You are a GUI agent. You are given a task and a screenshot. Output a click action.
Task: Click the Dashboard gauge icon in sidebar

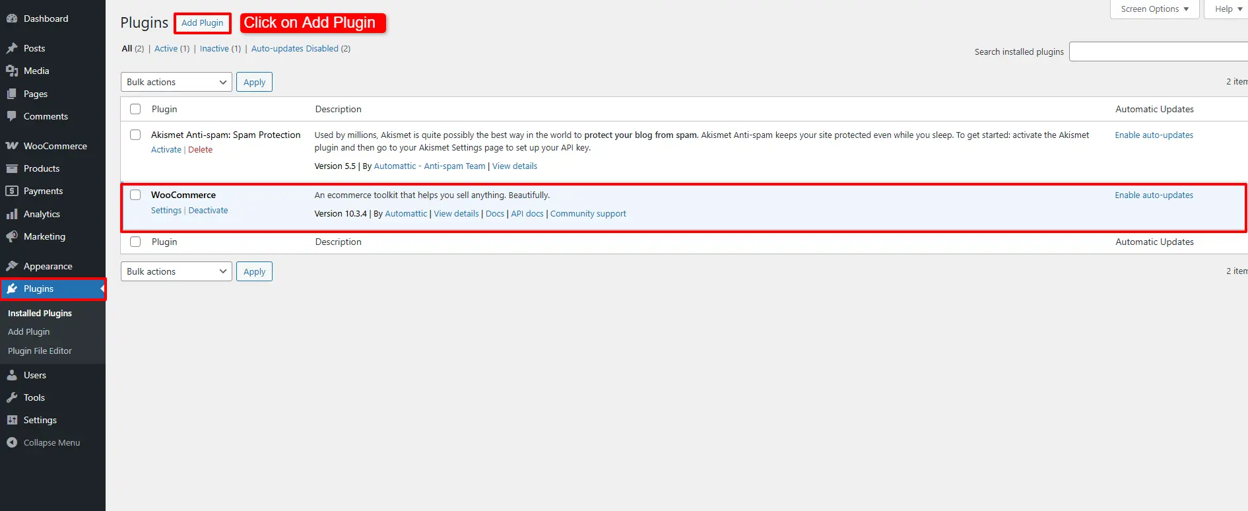(12, 18)
